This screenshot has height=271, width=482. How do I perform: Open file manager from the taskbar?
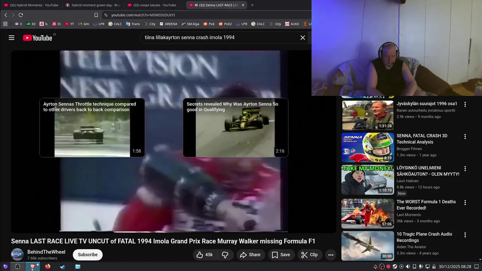click(78, 266)
